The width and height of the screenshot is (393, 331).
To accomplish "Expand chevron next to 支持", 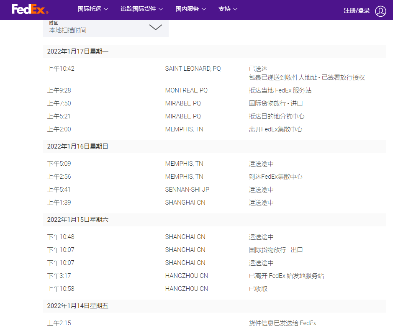I will click(x=235, y=9).
